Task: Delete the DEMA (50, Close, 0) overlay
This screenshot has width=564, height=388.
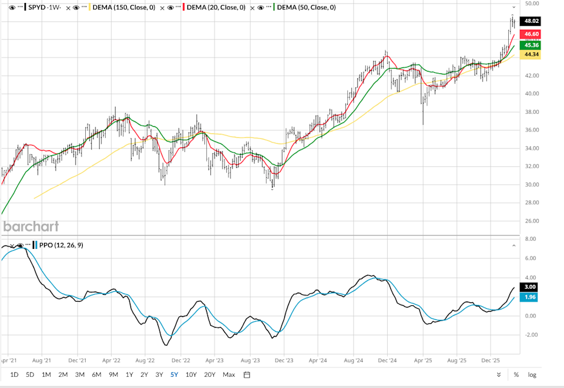Action: 252,8
